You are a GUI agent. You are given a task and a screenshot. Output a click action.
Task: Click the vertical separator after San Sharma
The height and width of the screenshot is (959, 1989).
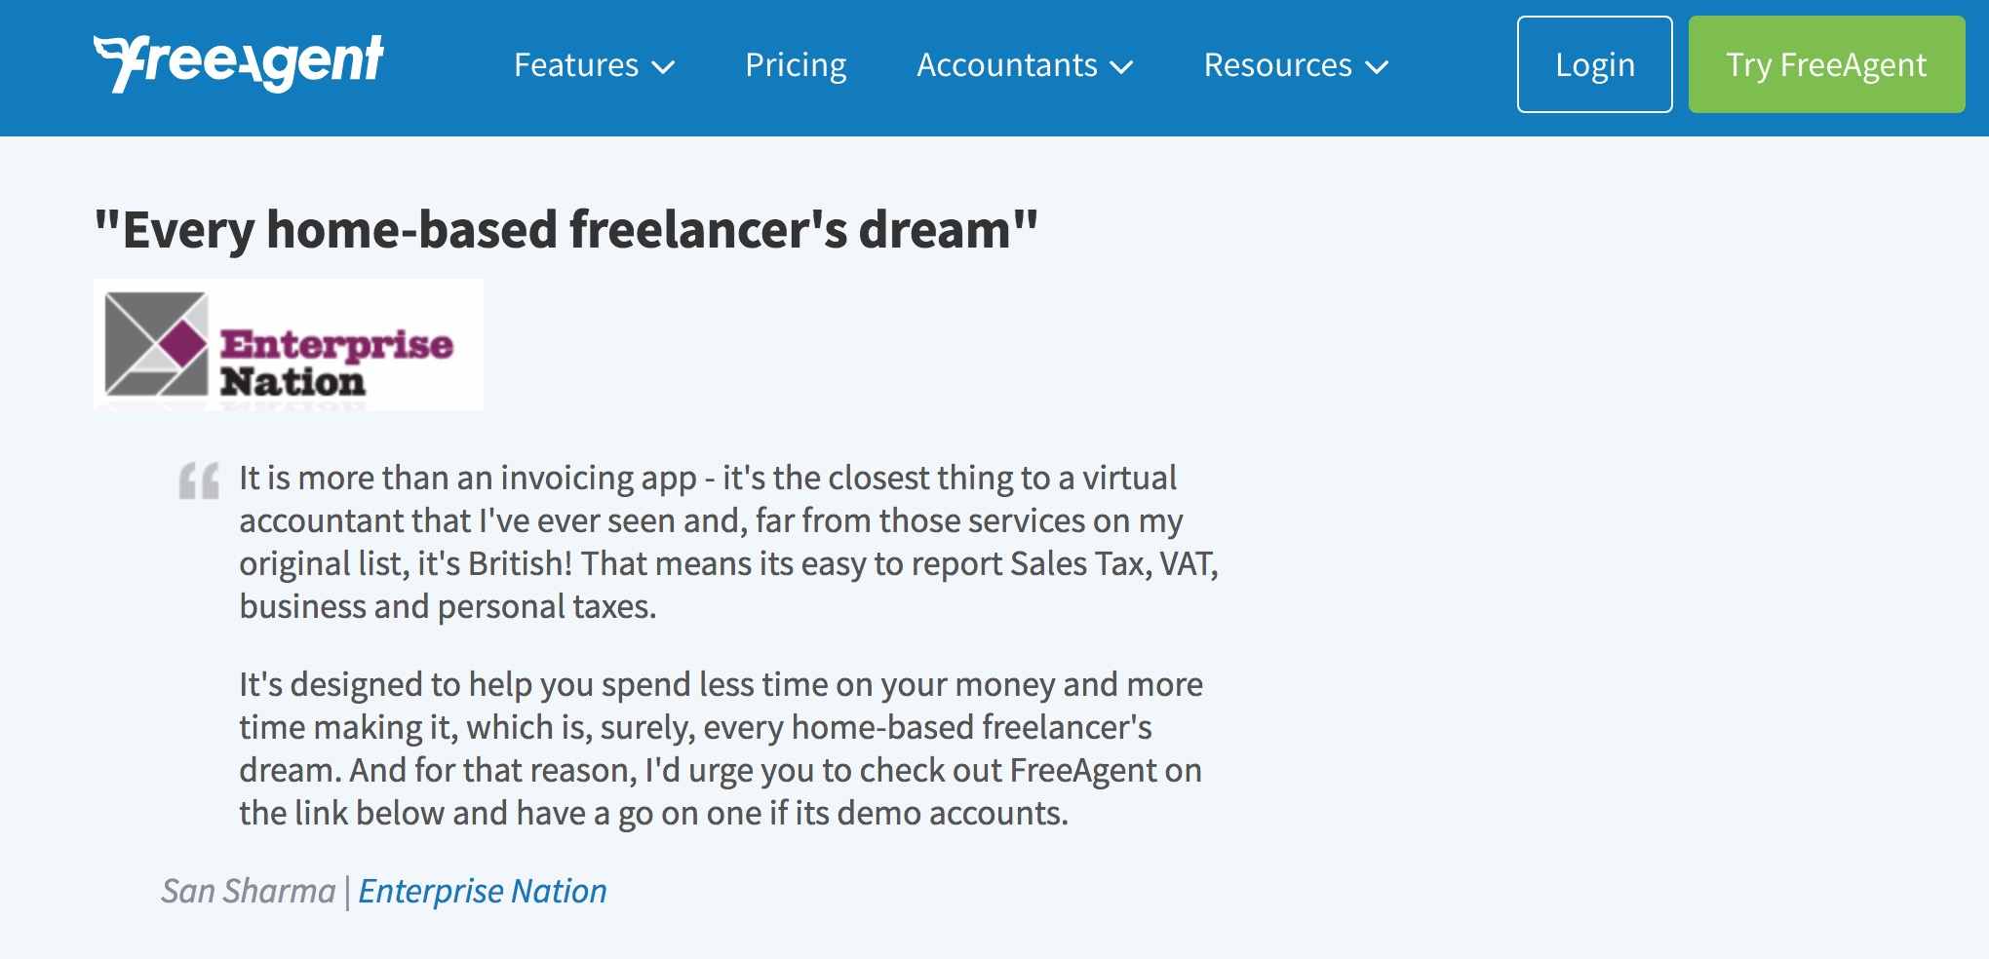pos(347,892)
